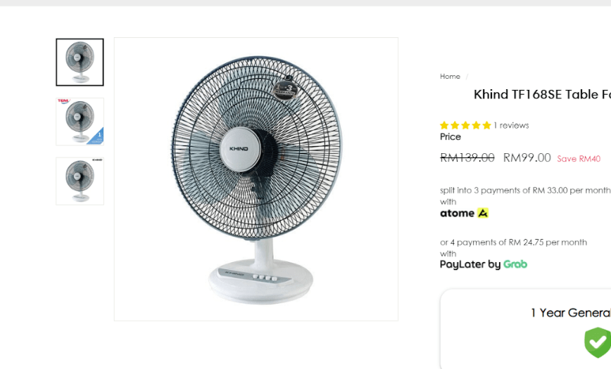Click the green shield checkmark icon
This screenshot has width=611, height=369.
tap(598, 342)
